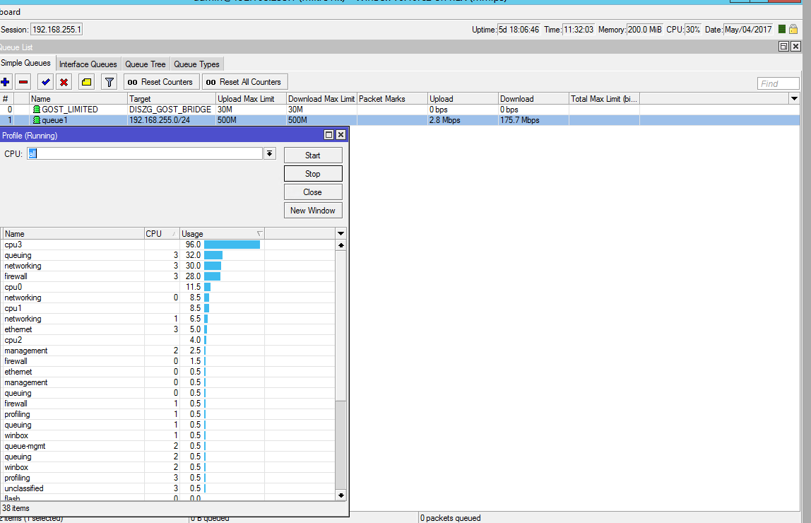Select the cpu3 profile row
The height and width of the screenshot is (523, 811).
click(169, 245)
